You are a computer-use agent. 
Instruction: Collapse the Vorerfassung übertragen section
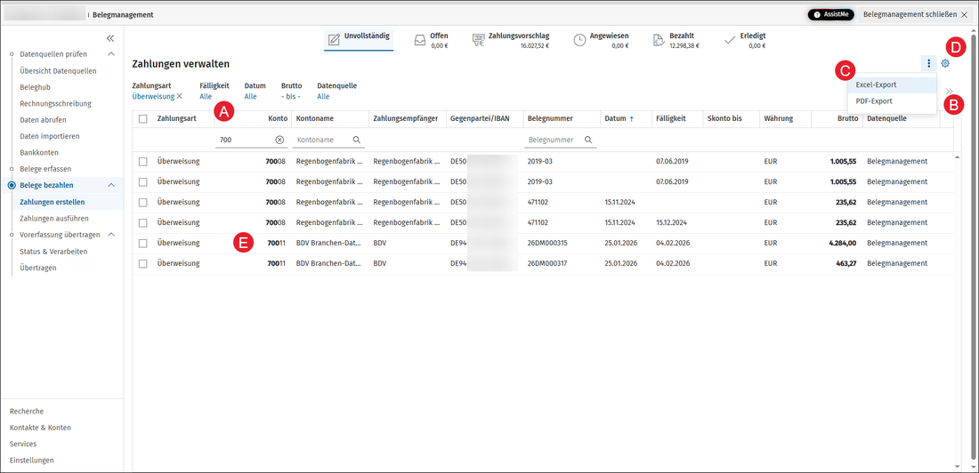[x=111, y=235]
